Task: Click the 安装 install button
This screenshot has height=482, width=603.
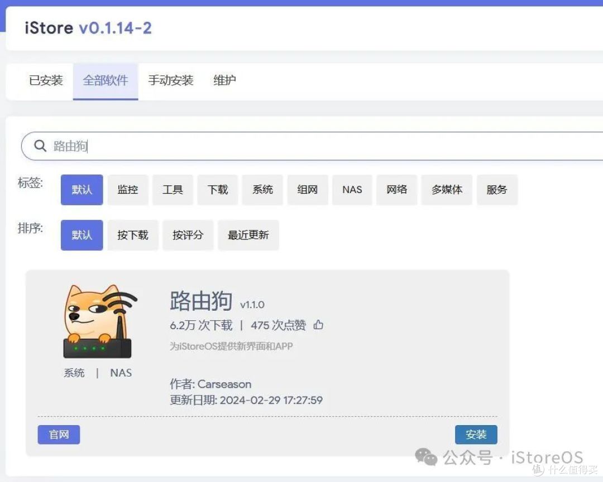Action: tap(476, 435)
